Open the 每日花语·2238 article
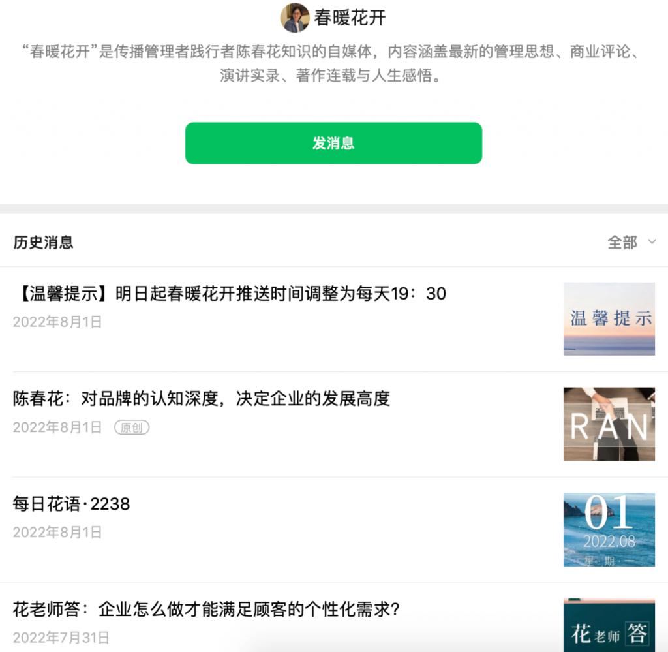Image resolution: width=668 pixels, height=652 pixels. pyautogui.click(x=71, y=504)
